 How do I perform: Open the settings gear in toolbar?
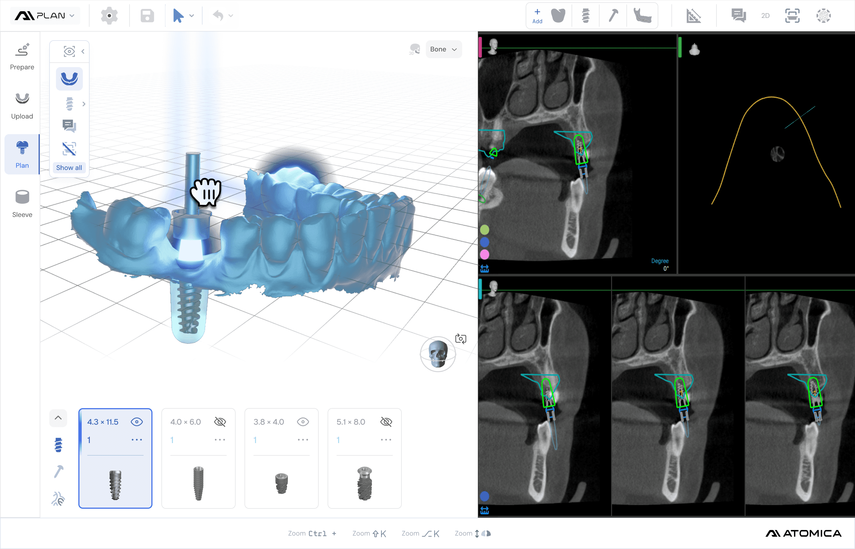(x=109, y=16)
